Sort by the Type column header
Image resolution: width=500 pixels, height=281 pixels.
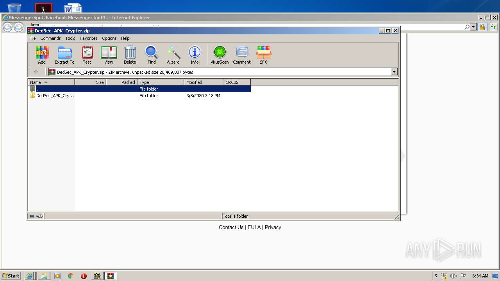161,82
